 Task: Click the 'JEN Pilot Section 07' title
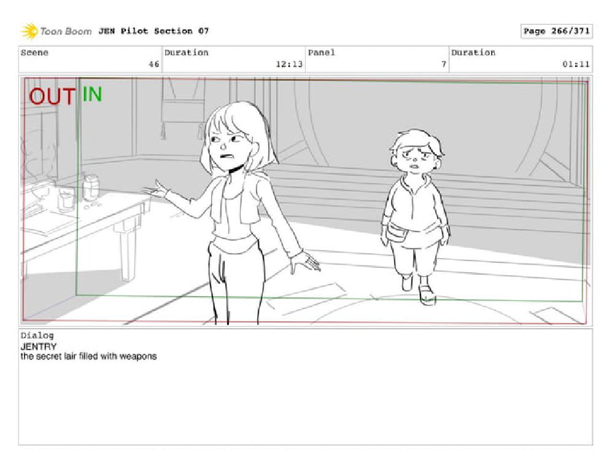click(153, 31)
